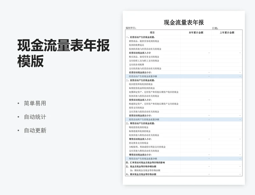Click row '支付其他与筹资活动有关的现金'
This screenshot has width=255, height=195.
pyautogui.click(x=184, y=151)
